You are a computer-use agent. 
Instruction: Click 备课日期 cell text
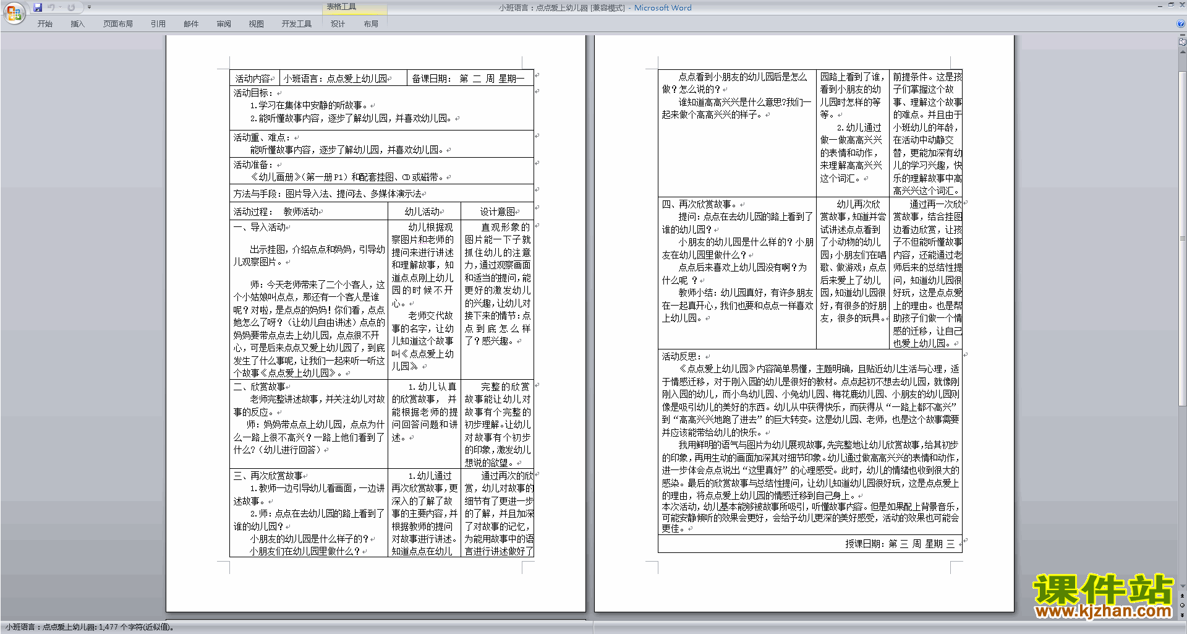pos(468,79)
